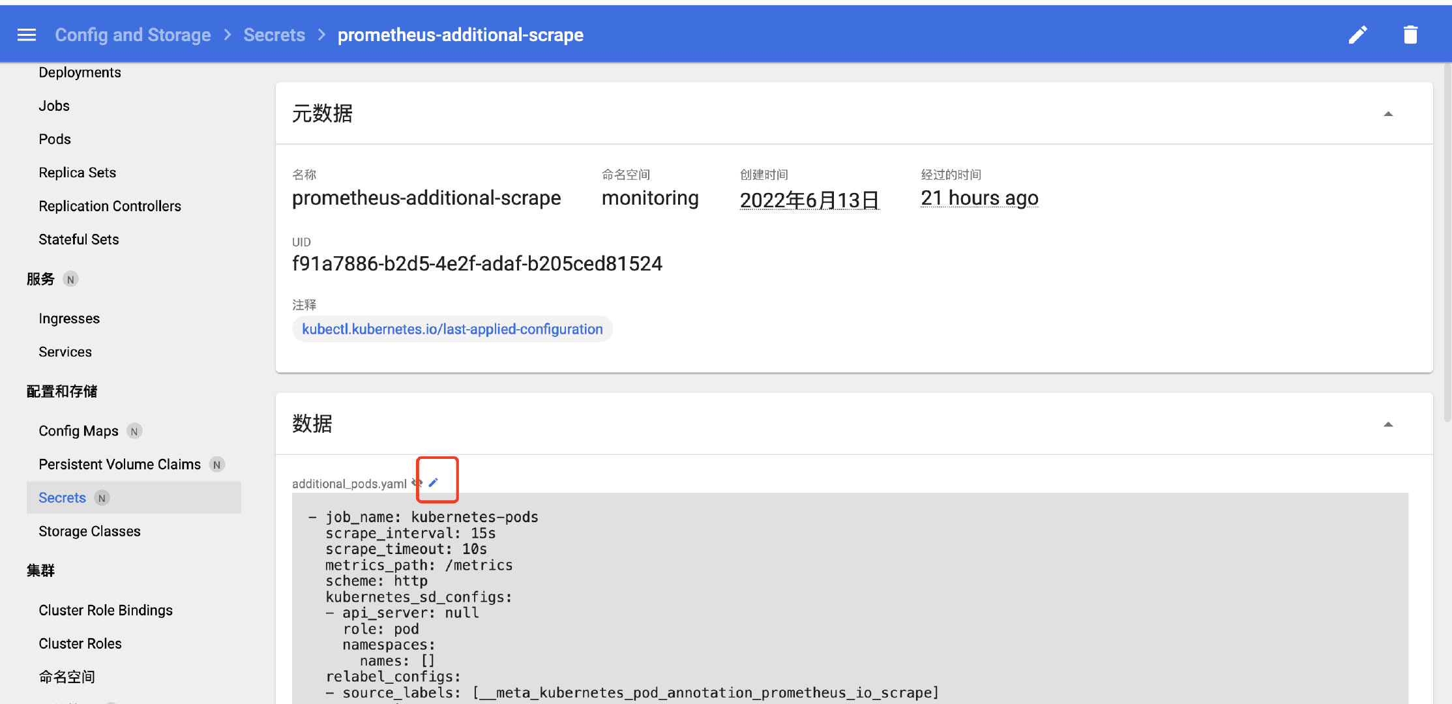1452x704 pixels.
Task: Click the breadcrumb chevron after Config and Storage
Action: (228, 35)
